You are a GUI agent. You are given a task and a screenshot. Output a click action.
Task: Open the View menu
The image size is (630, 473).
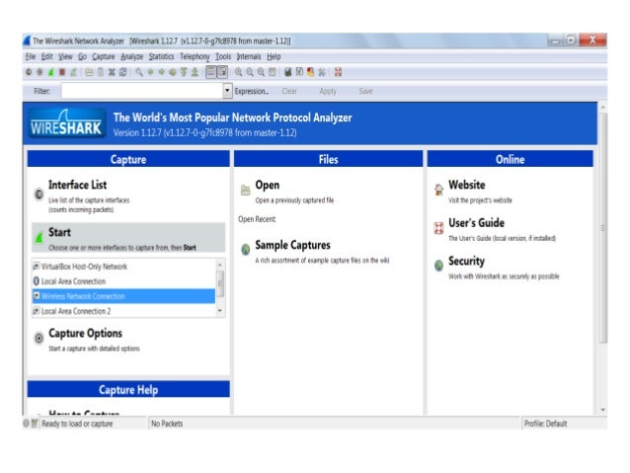point(65,56)
